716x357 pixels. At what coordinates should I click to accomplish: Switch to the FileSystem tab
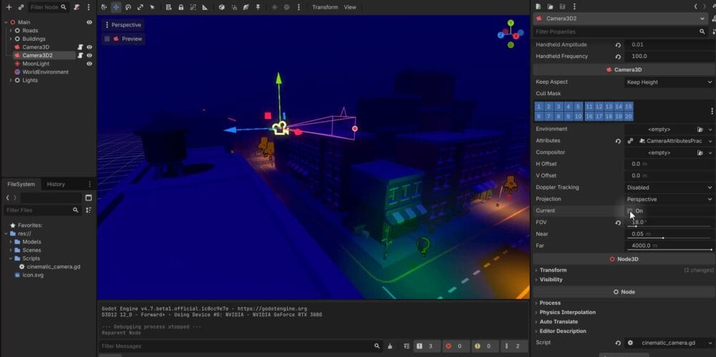21,184
